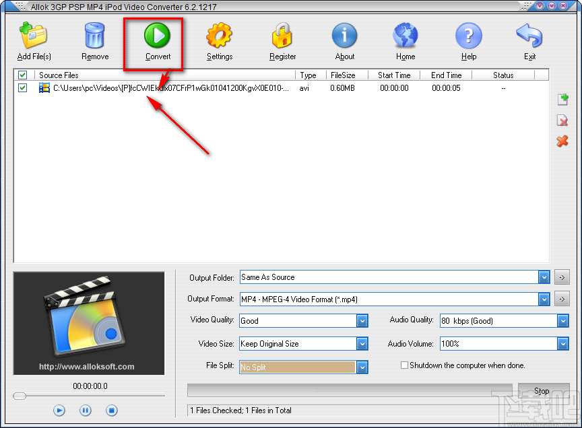
Task: Click the play button under the preview
Action: [59, 410]
